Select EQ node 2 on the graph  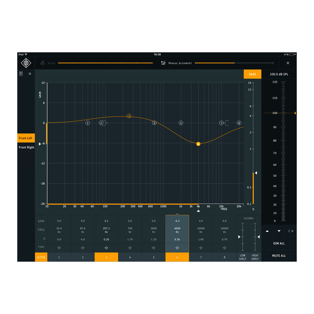101,123
